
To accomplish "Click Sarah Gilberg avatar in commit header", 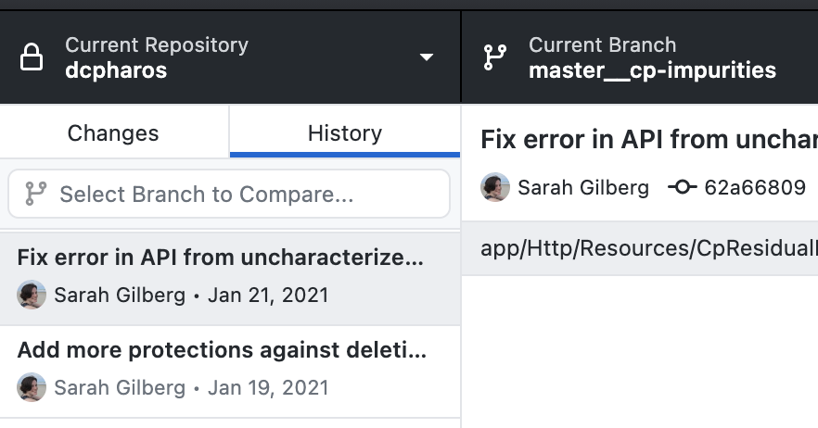I will pos(495,187).
